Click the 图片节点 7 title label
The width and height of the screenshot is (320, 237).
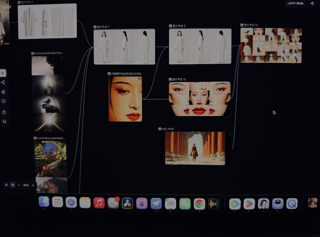(103, 27)
